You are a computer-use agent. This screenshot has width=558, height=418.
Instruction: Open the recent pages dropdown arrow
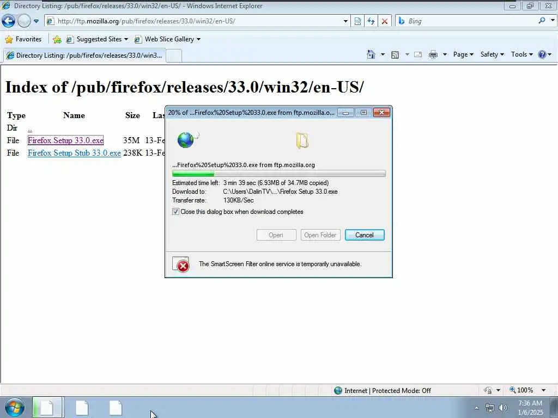click(36, 21)
